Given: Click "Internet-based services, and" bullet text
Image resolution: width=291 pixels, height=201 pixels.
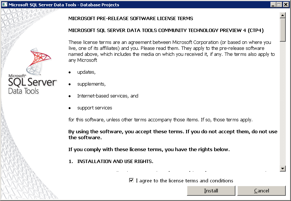Looking at the screenshot, I should [x=108, y=96].
